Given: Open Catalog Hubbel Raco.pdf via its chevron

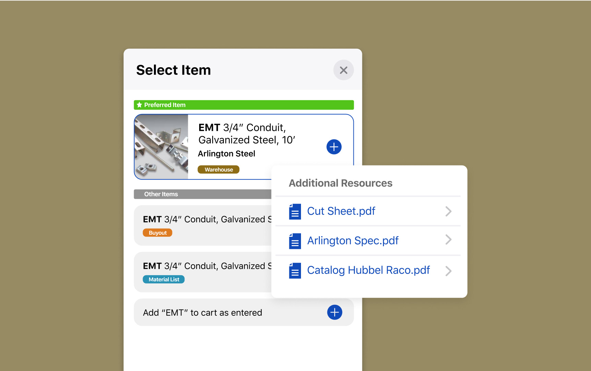Looking at the screenshot, I should coord(448,271).
